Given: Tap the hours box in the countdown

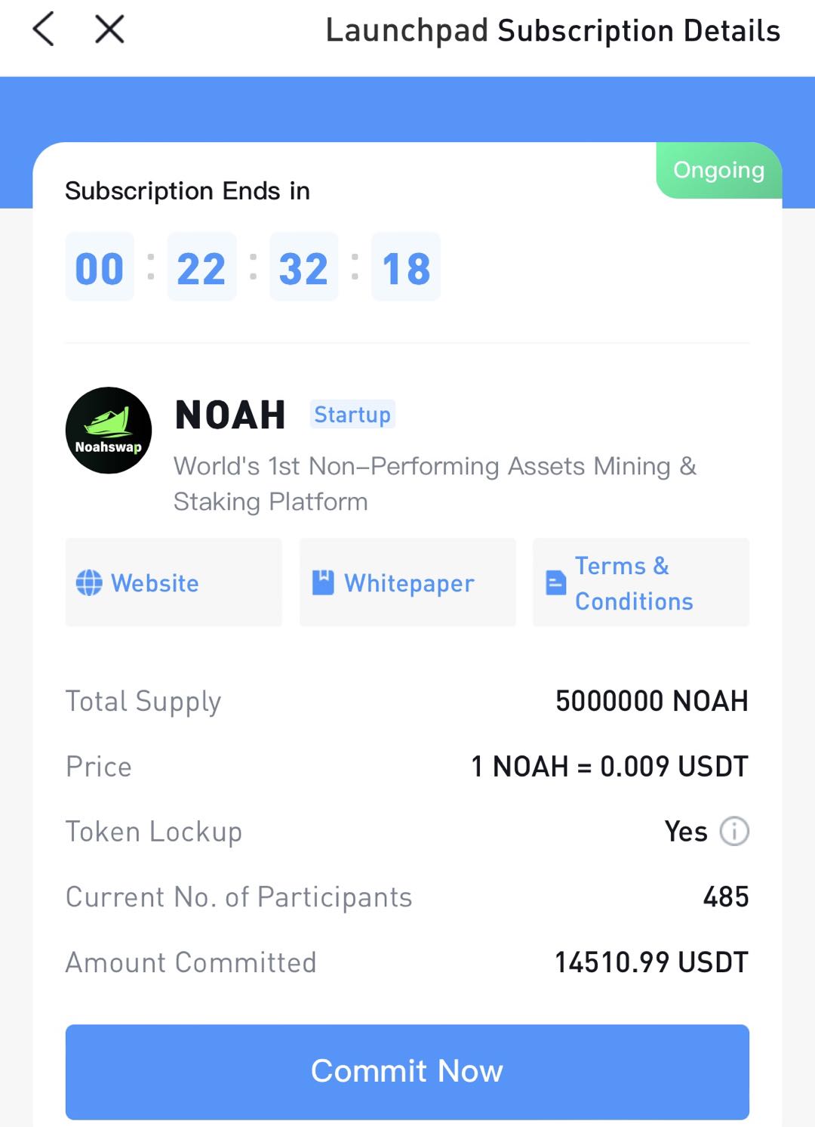Looking at the screenshot, I should tap(100, 268).
